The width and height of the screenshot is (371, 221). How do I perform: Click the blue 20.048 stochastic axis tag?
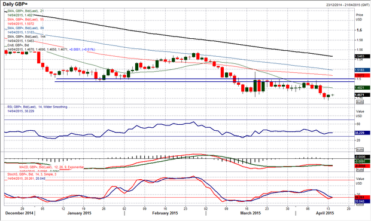[362, 201]
